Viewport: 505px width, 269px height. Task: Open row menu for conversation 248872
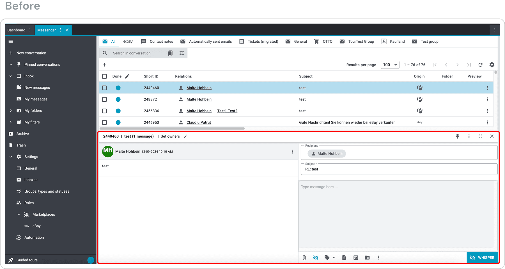[x=488, y=99]
